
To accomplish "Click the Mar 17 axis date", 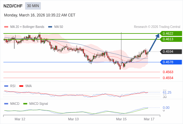I will tap(149, 119).
